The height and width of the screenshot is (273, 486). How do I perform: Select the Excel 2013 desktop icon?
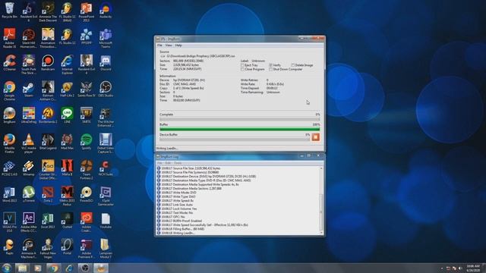pyautogui.click(x=48, y=221)
